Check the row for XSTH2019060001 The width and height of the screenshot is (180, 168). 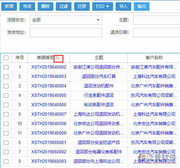[x=6, y=143]
